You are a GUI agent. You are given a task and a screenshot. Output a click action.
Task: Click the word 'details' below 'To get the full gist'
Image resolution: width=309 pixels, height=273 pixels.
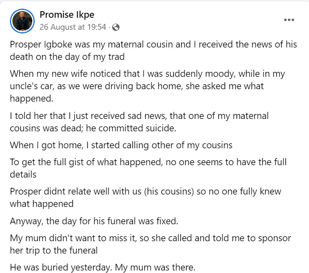[23, 174]
